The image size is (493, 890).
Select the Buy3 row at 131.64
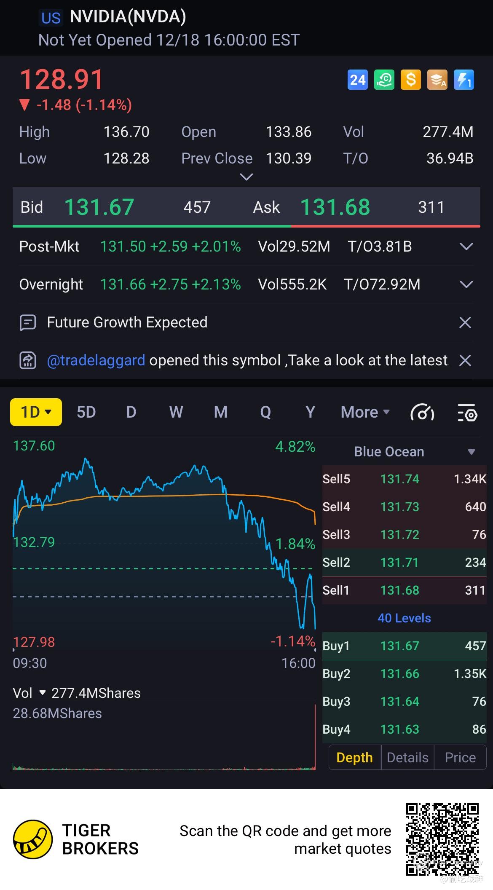405,702
